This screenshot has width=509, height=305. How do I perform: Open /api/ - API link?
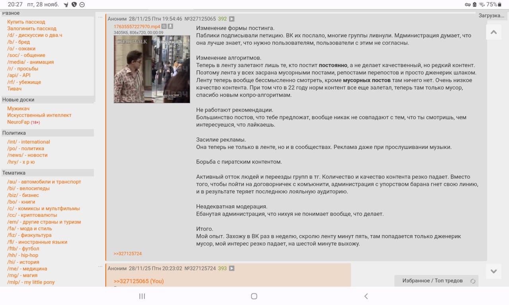(19, 75)
